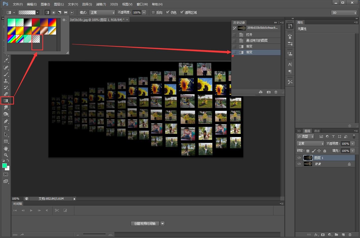360x238 pixels.
Task: Select the Rectangle shape tool
Action: pos(6,141)
